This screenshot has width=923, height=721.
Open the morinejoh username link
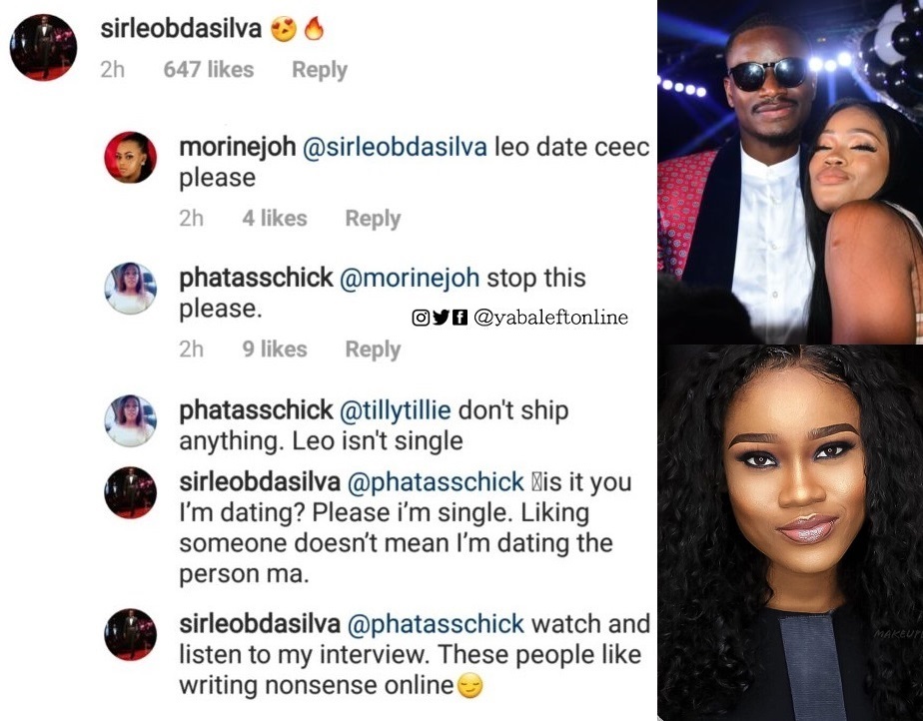click(x=237, y=148)
